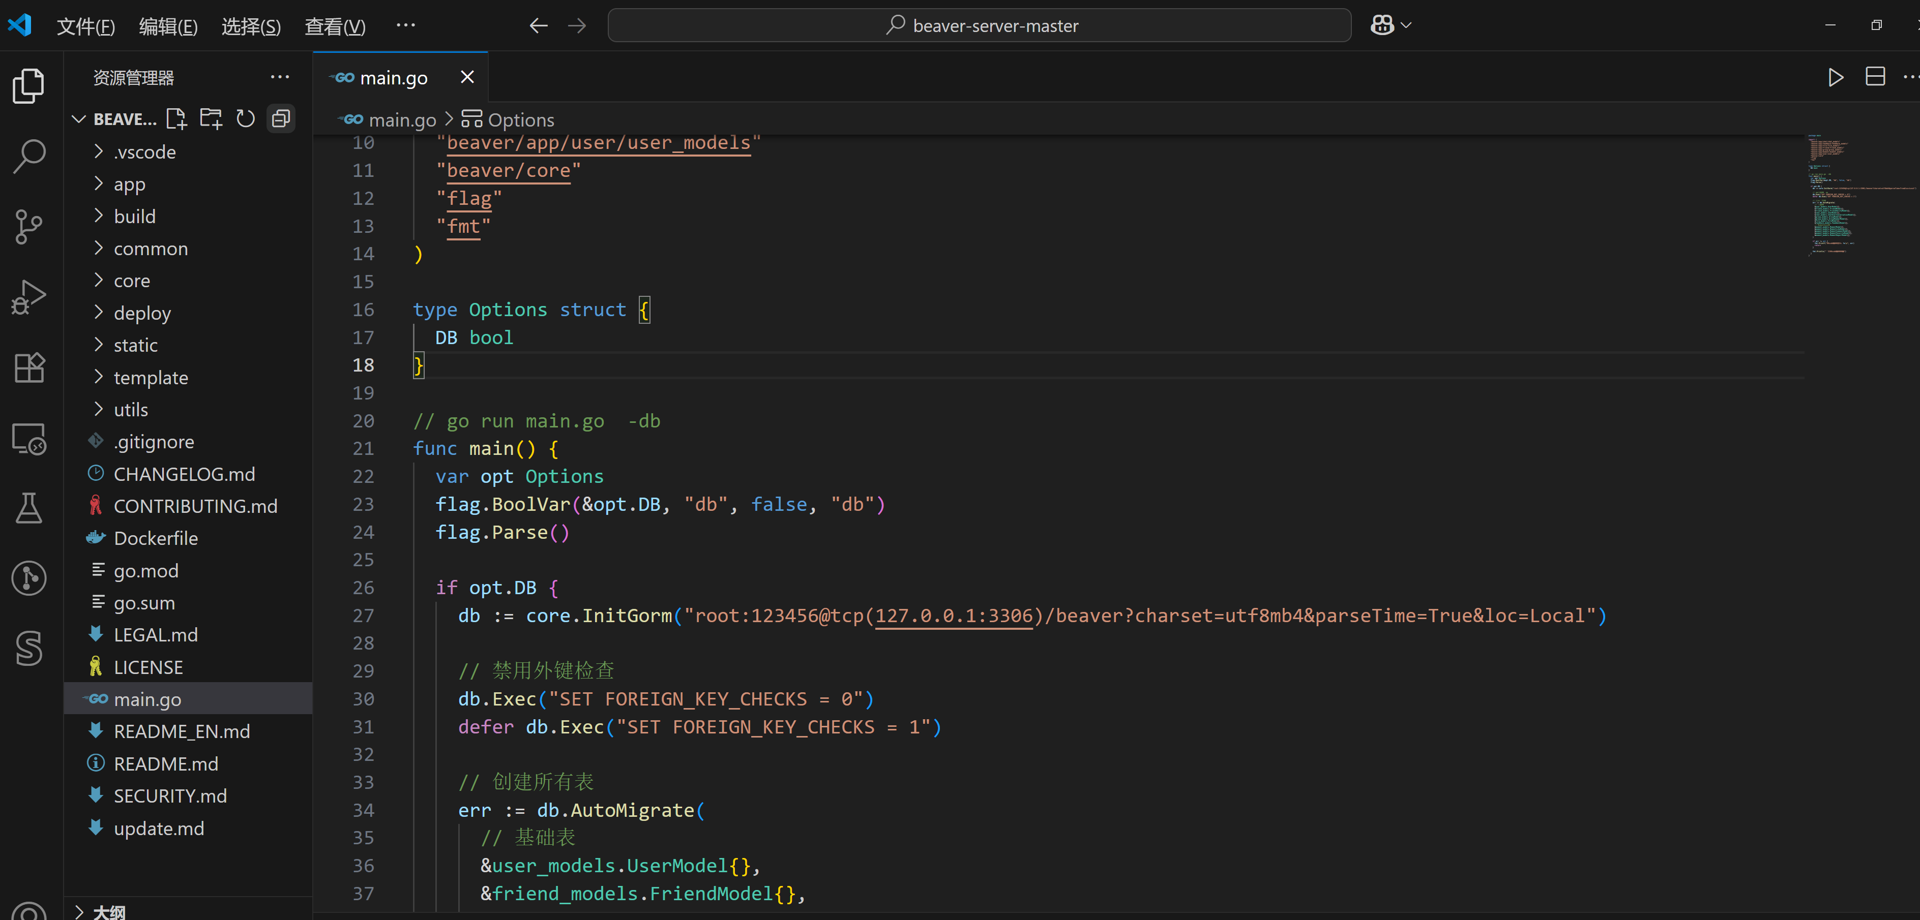This screenshot has width=1920, height=920.
Task: Expand the .vscode folder
Action: point(188,152)
